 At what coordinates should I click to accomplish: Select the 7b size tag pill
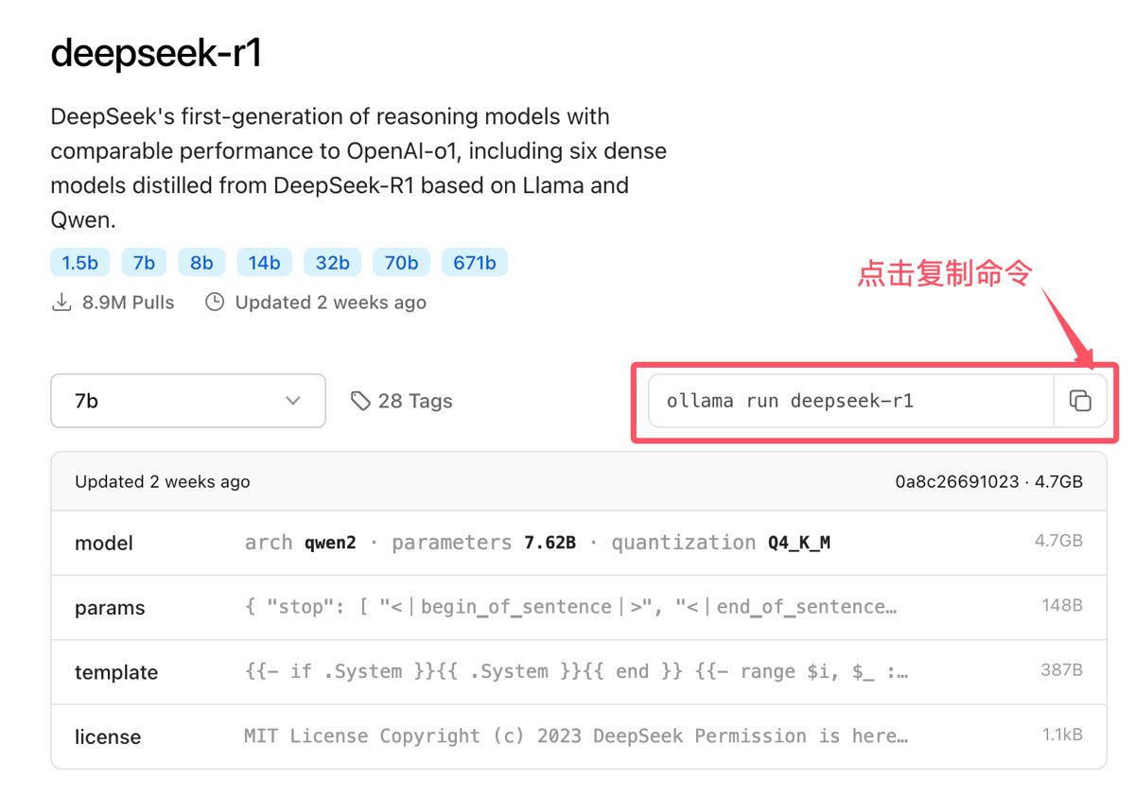pos(144,263)
